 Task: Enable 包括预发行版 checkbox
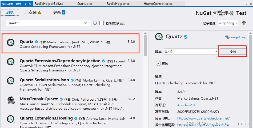click(102, 23)
